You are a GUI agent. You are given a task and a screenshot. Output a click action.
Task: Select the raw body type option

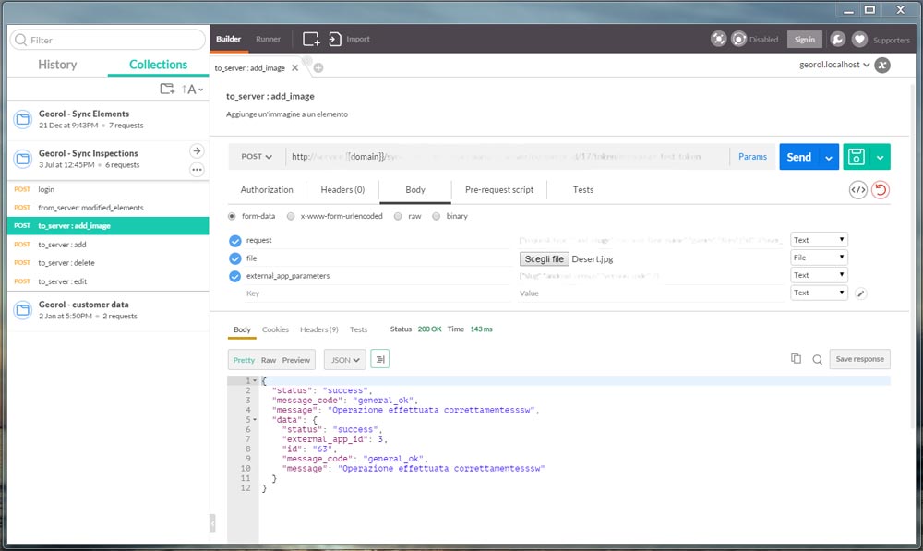[398, 216]
